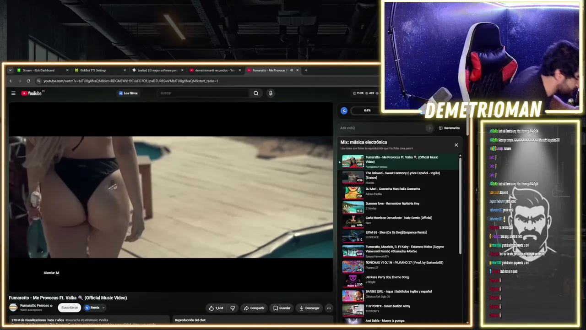The width and height of the screenshot is (586, 330).
Task: Expand the browser tab search chevron
Action: [10, 70]
